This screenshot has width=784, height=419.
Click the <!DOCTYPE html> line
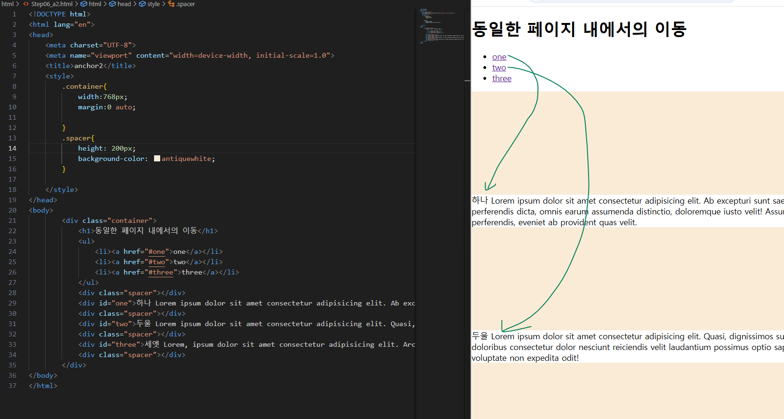[60, 14]
